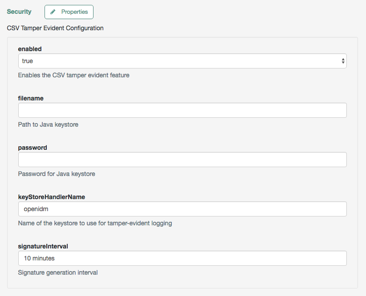Click the Properties button

[x=69, y=12]
